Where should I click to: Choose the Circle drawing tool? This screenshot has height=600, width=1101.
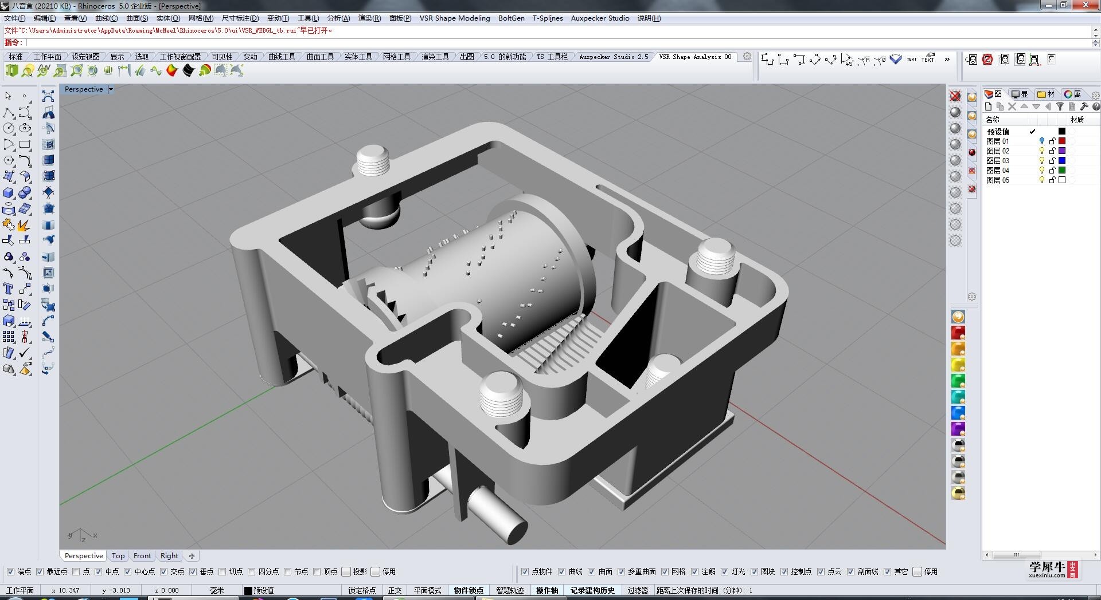pos(9,128)
